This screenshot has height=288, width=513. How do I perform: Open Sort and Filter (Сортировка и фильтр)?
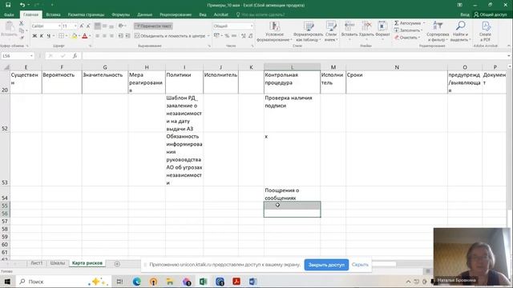pos(438,31)
